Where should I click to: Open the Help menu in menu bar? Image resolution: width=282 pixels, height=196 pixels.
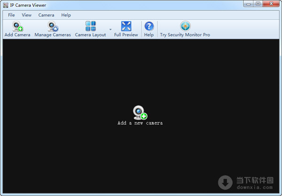pos(66,15)
